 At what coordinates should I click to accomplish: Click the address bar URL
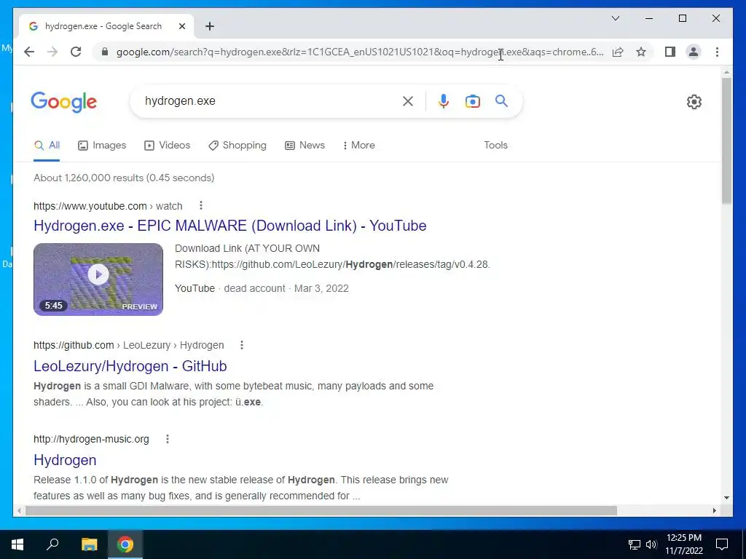360,52
